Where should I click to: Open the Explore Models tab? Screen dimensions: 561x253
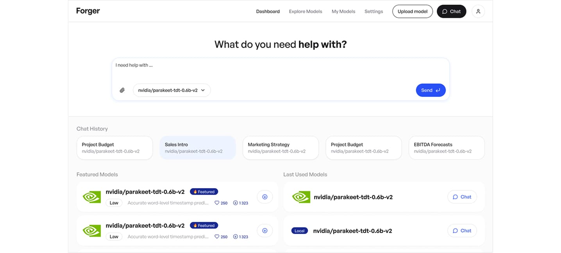306,11
